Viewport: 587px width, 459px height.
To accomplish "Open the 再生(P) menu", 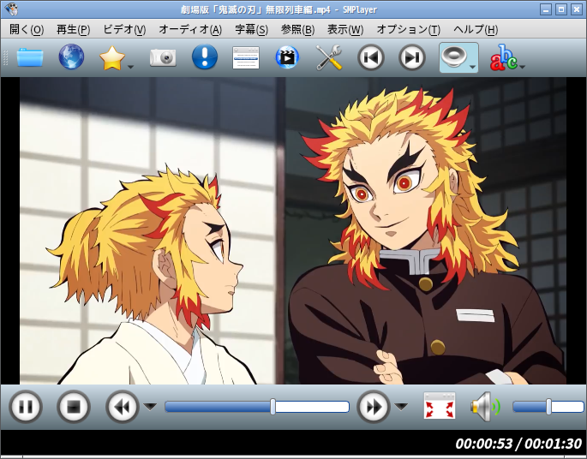I will pos(74,30).
